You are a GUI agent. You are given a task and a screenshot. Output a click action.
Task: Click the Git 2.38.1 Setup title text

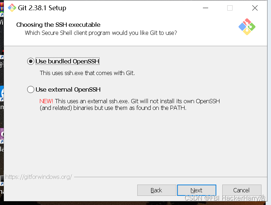(42, 8)
